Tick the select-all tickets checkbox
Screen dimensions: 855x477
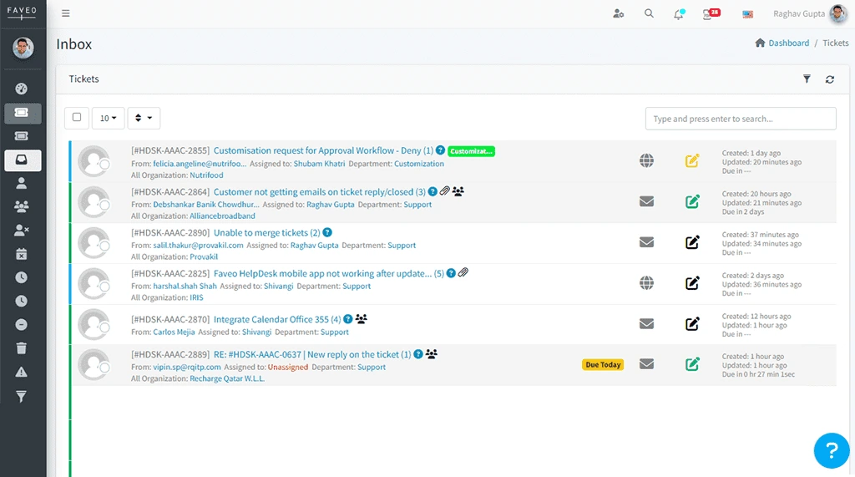pyautogui.click(x=77, y=117)
